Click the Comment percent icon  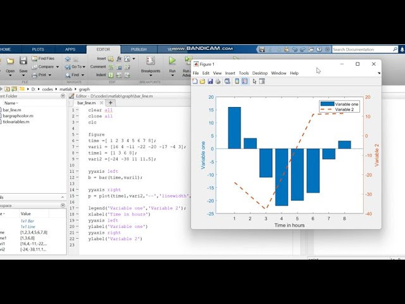coord(111,67)
